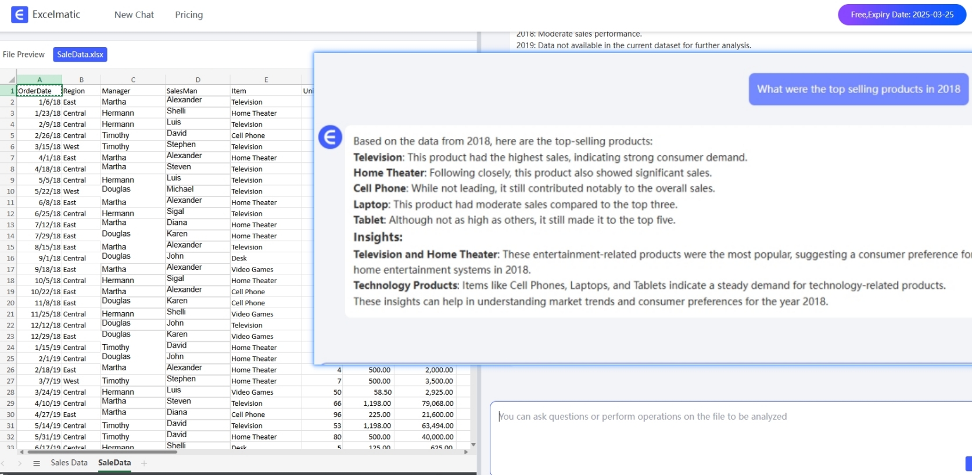Open the New Chat menu item
Screen dimensions: 972x475
tap(134, 15)
